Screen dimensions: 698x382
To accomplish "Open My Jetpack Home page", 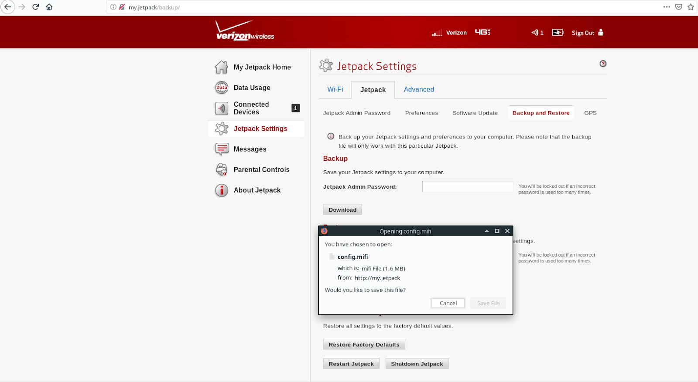I will pos(262,67).
